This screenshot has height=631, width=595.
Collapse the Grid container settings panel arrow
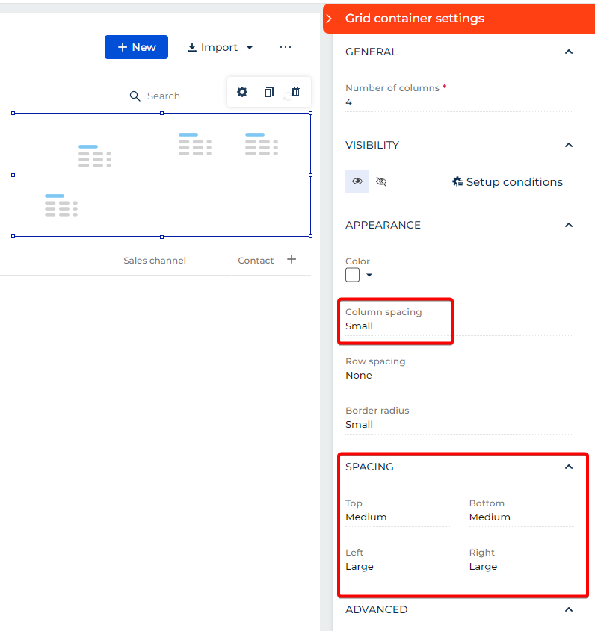(x=329, y=19)
